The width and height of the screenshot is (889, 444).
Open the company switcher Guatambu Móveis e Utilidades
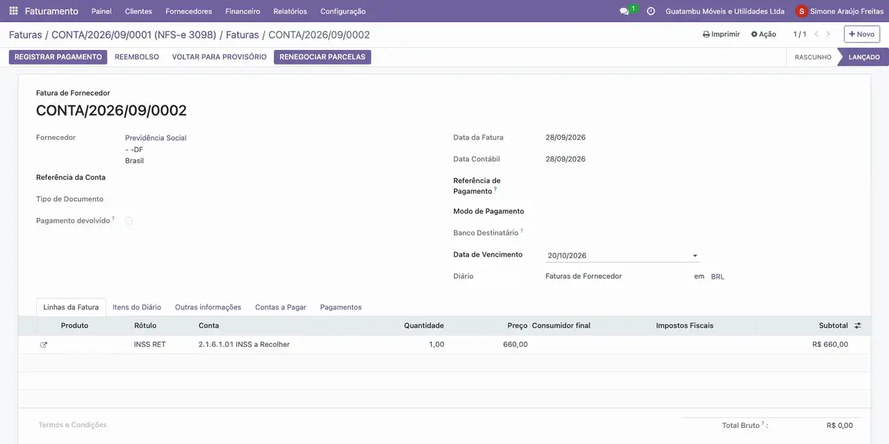[724, 11]
